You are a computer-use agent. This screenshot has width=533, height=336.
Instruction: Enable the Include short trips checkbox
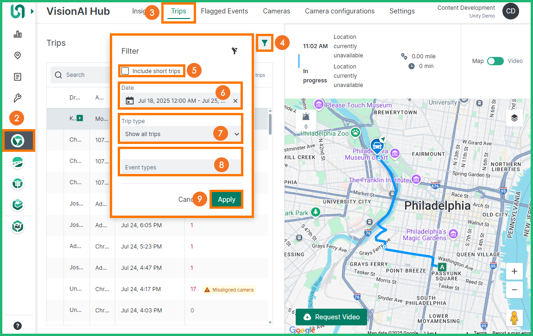point(125,71)
